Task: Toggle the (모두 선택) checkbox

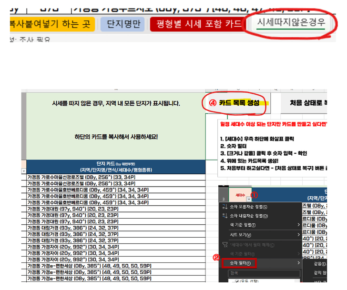Action: [x=237, y=281]
